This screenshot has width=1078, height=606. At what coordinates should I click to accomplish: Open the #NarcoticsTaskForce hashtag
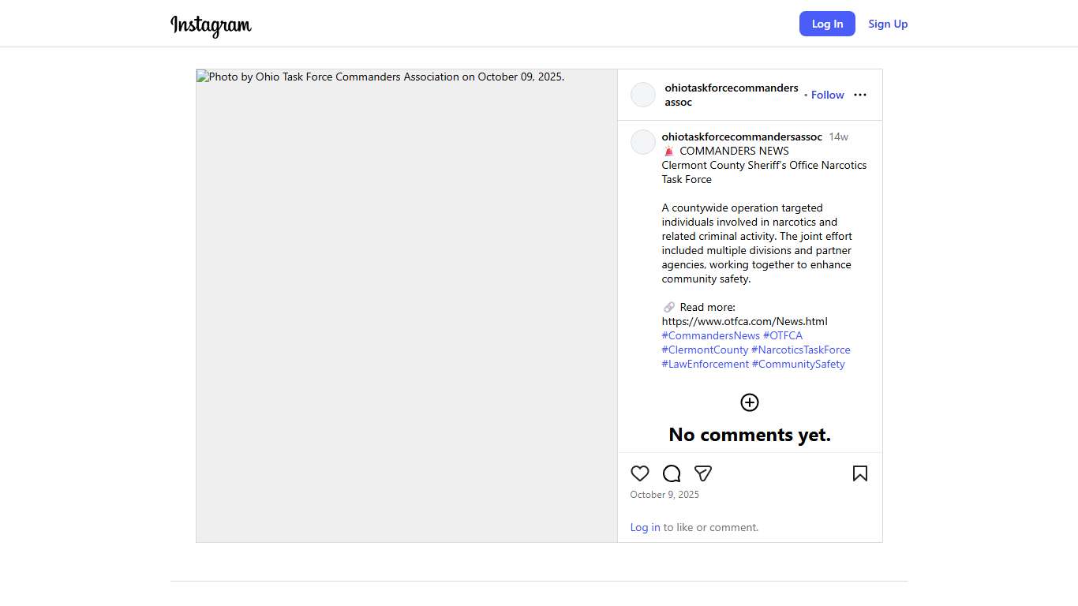800,350
